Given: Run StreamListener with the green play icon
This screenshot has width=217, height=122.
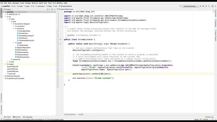Looking at the screenshot, I should (200, 6).
